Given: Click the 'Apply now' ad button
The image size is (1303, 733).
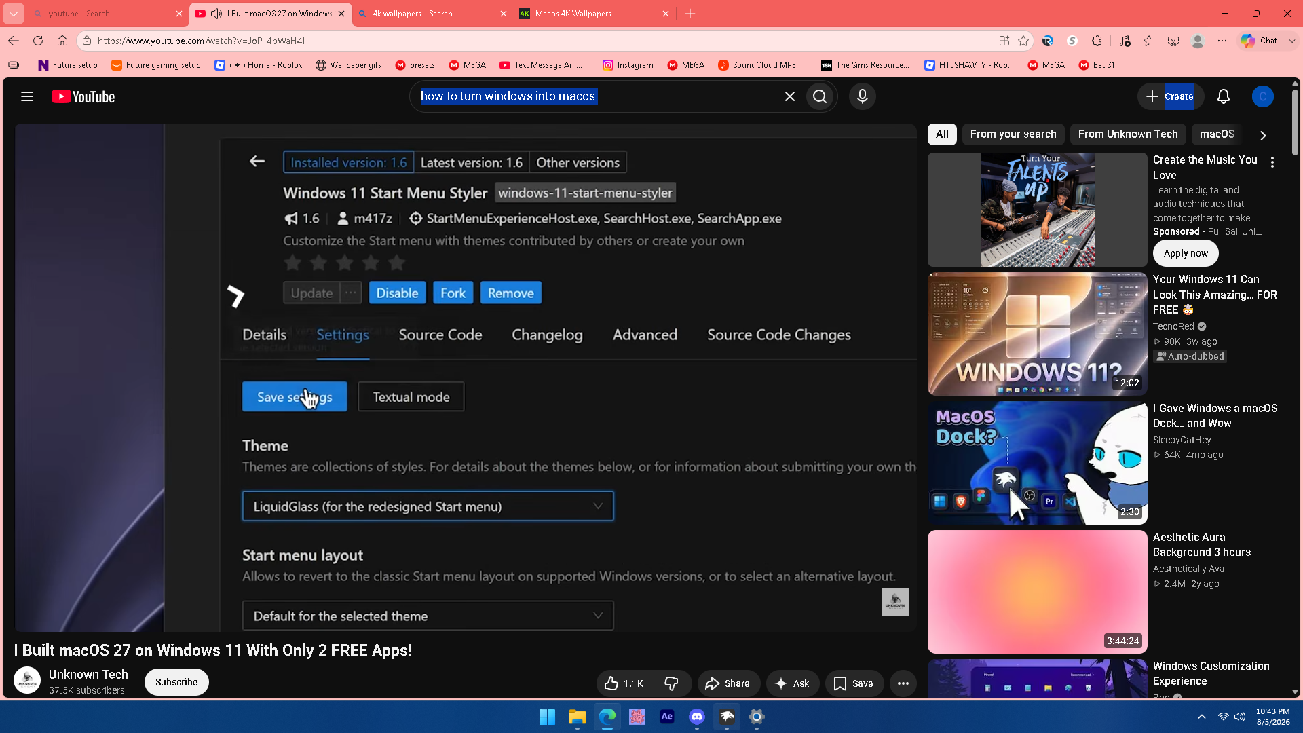Looking at the screenshot, I should (x=1186, y=253).
